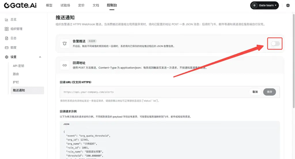
Task: Click the JSON code block label
Action: click(x=66, y=124)
